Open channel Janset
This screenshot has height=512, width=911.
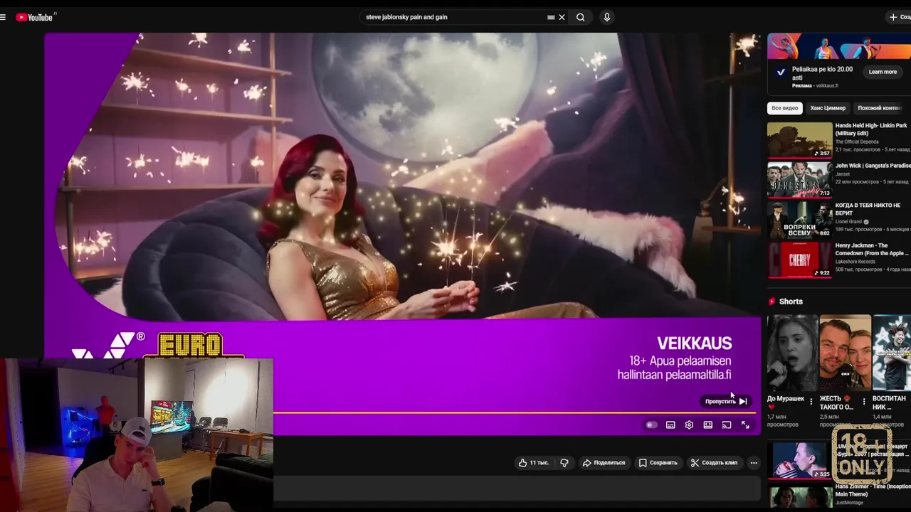click(843, 174)
